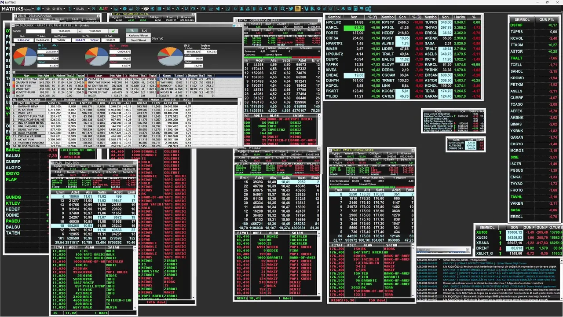Open the BALSU symbol dropdown in toolbar
The width and height of the screenshot is (563, 317).
88,8
